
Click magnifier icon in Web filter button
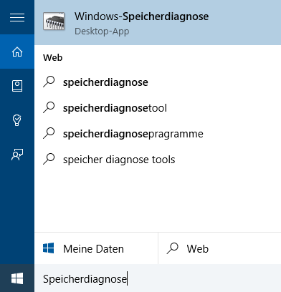(173, 248)
